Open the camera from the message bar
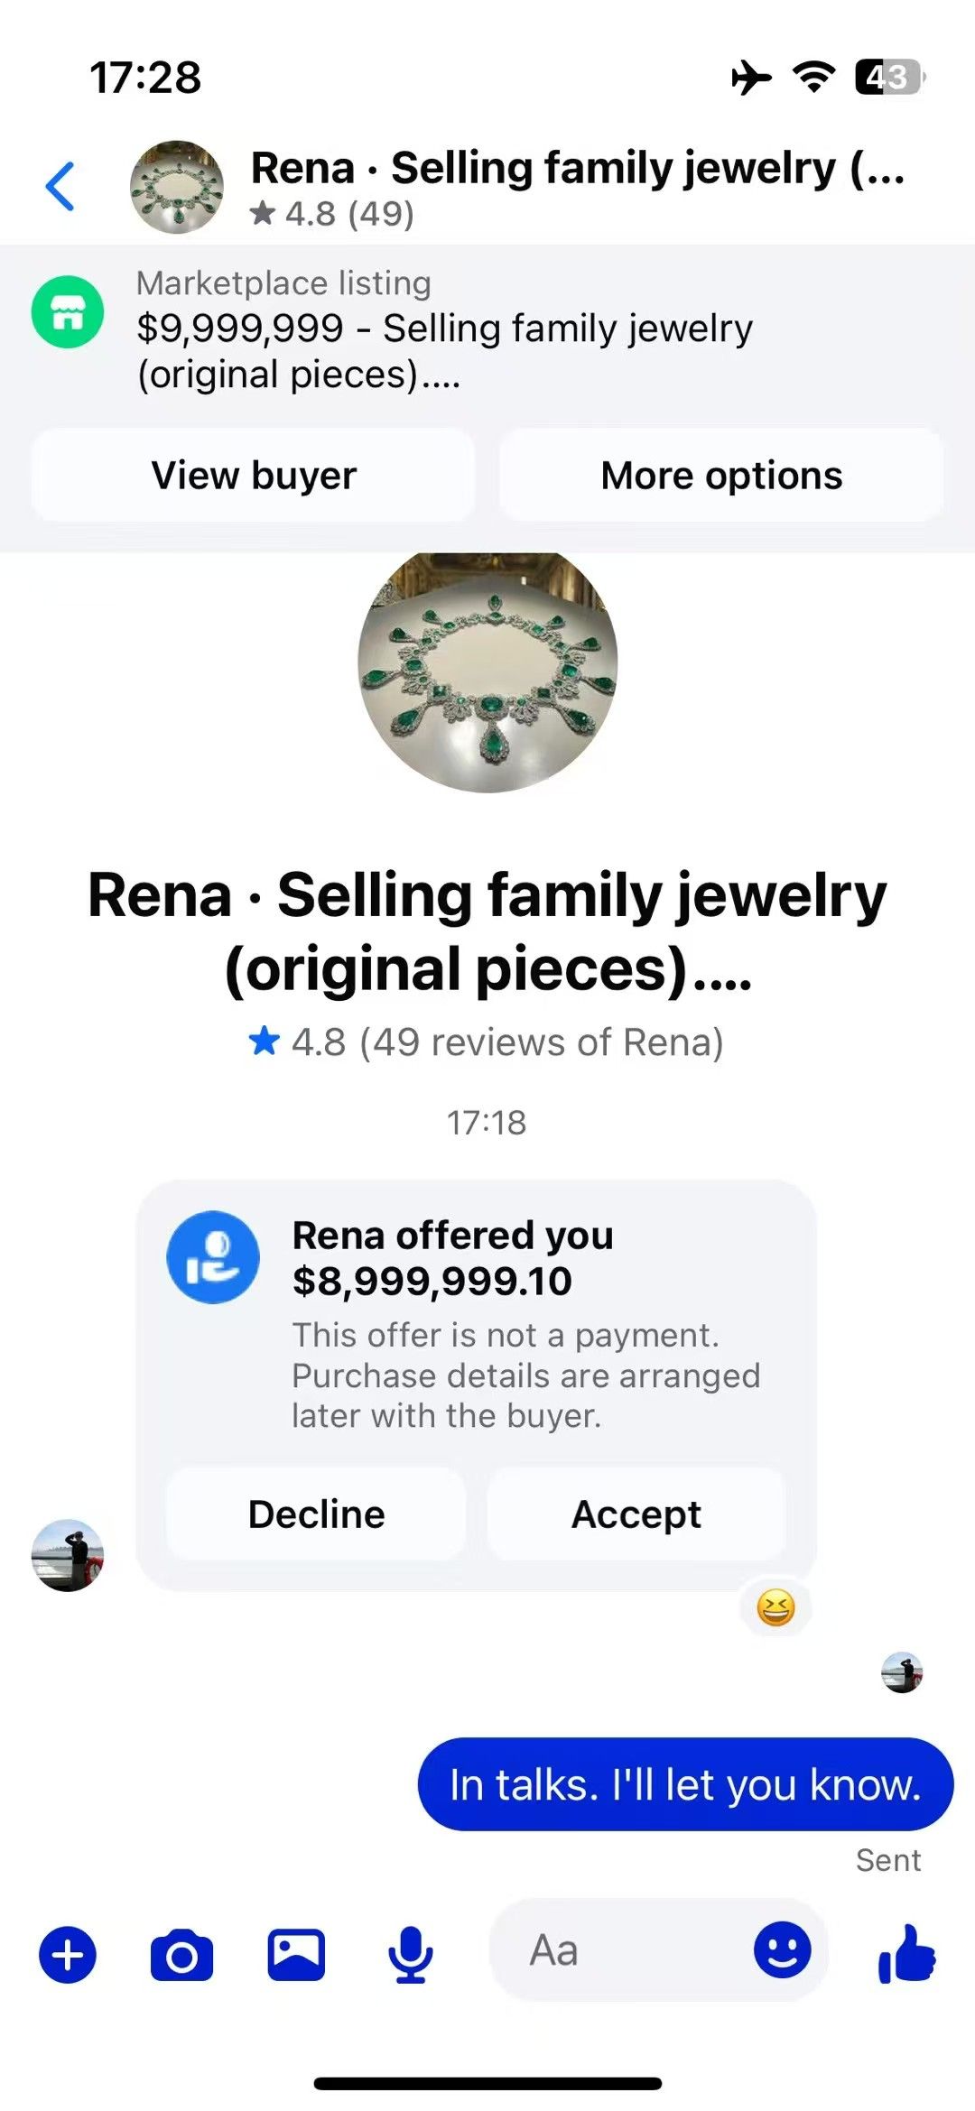This screenshot has width=975, height=2111. point(181,1955)
